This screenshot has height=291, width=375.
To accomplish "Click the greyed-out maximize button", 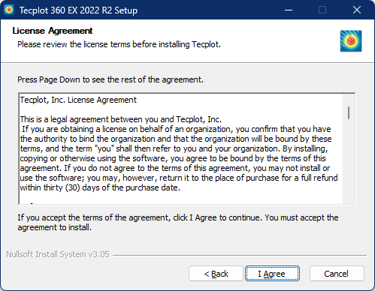I will click(322, 10).
